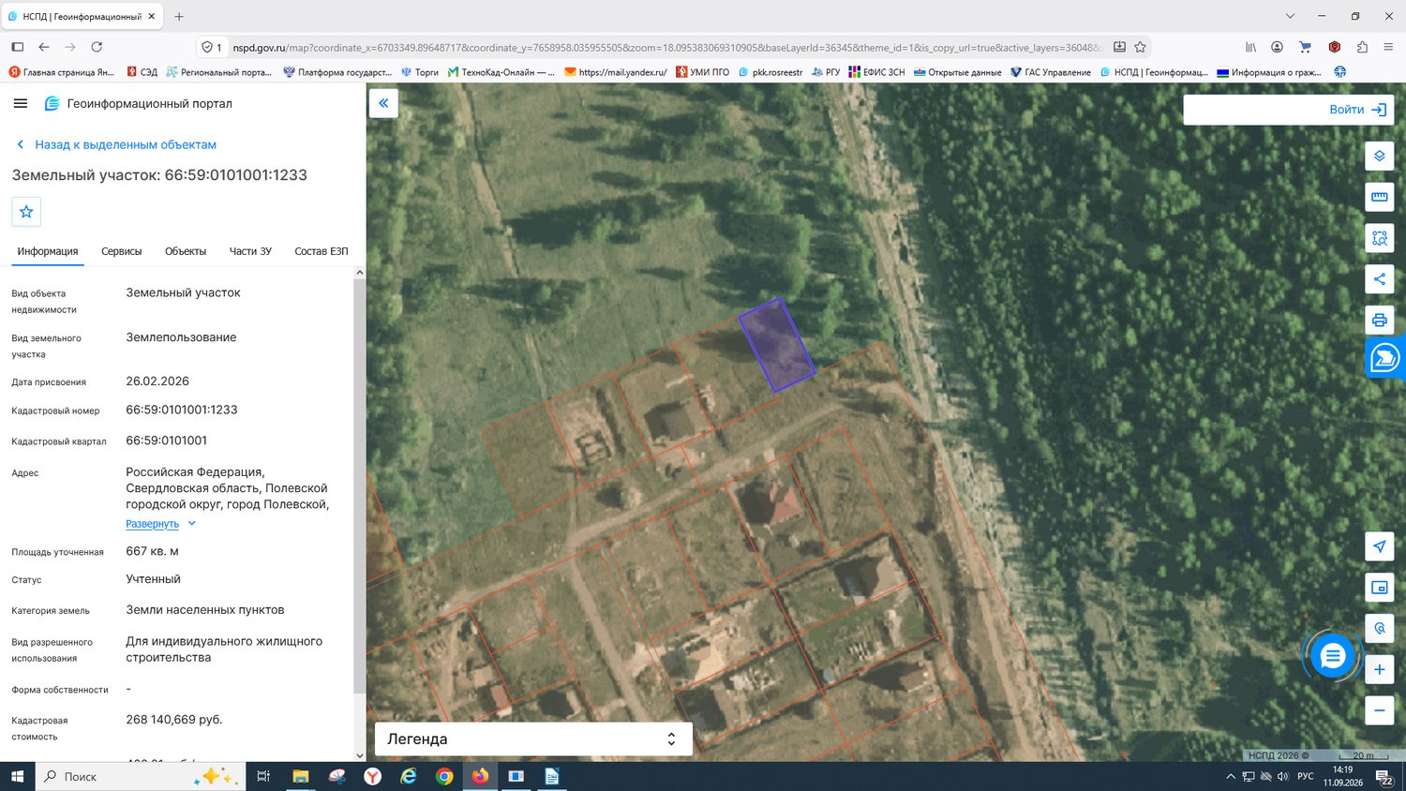
Task: Share the current map link
Action: point(1379,279)
